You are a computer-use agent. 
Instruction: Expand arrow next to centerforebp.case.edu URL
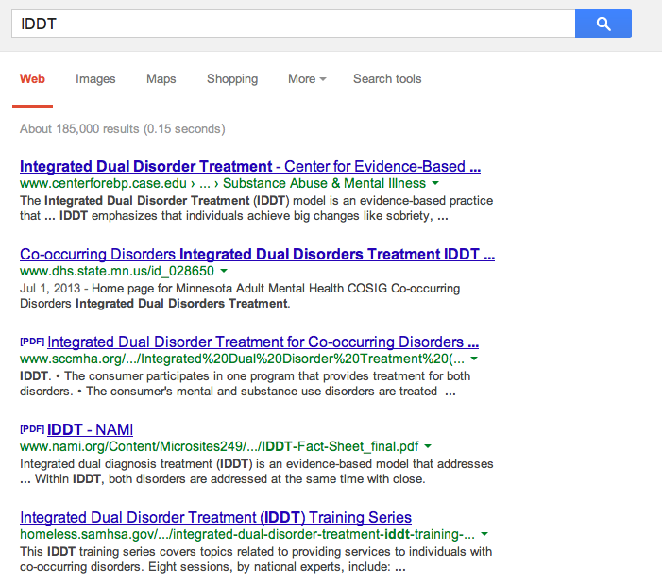pyautogui.click(x=435, y=183)
